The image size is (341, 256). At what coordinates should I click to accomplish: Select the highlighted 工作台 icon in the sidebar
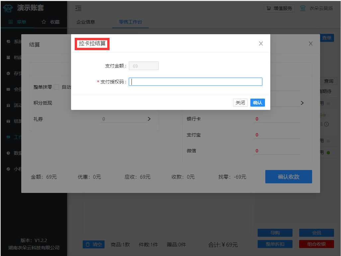tap(8, 137)
